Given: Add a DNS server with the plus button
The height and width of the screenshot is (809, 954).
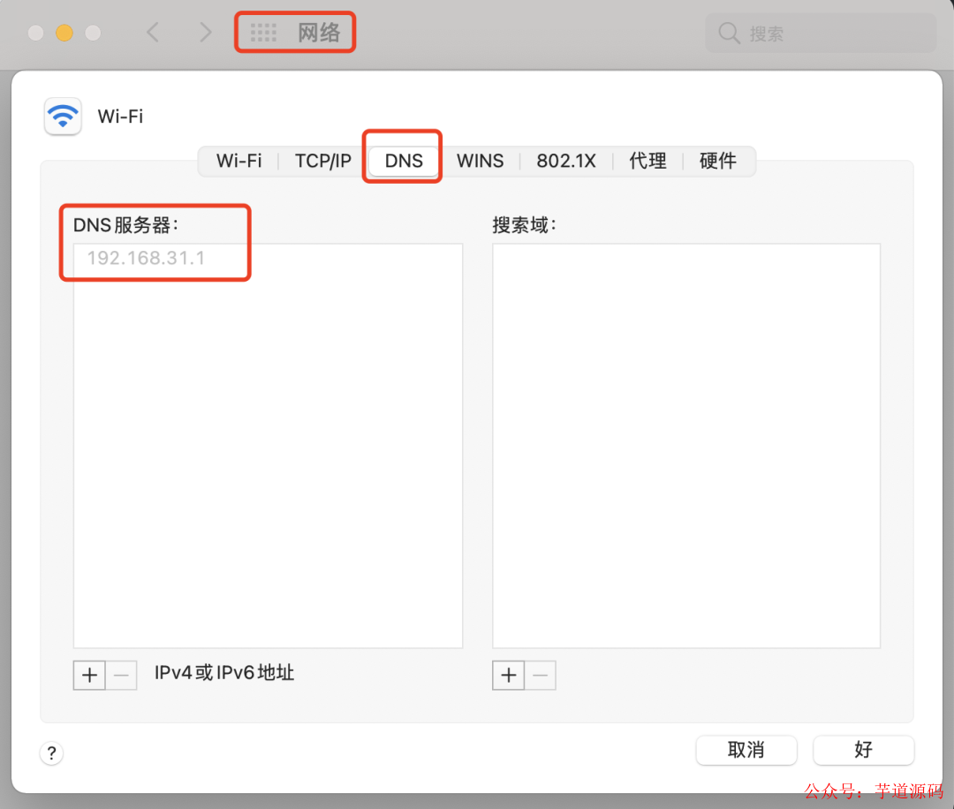Looking at the screenshot, I should (x=88, y=675).
